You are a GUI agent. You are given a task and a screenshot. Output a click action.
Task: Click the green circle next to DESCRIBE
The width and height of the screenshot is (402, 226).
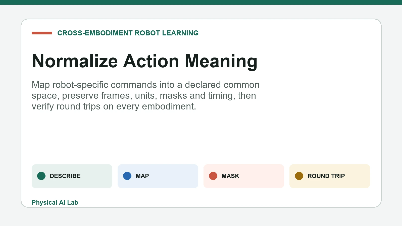tap(41, 176)
